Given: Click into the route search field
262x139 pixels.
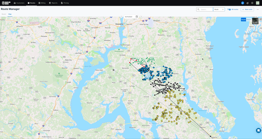Looking at the screenshot, I should [x=207, y=9].
